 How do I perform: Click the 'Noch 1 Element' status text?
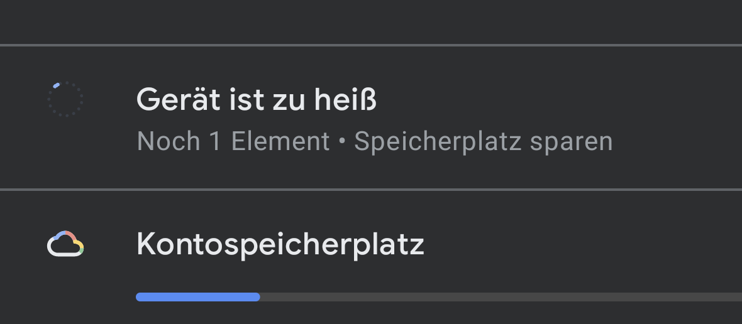point(233,141)
